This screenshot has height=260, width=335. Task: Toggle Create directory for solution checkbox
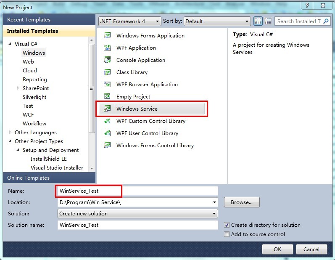coord(227,225)
